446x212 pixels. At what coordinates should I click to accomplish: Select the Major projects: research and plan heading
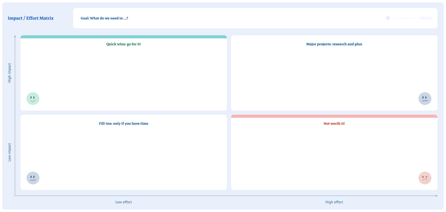click(x=334, y=44)
